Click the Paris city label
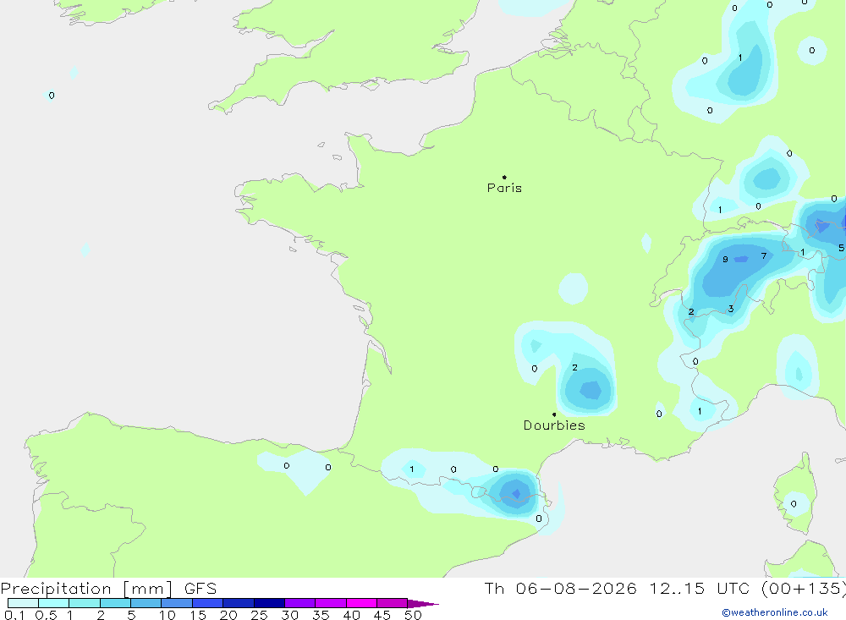 (504, 188)
